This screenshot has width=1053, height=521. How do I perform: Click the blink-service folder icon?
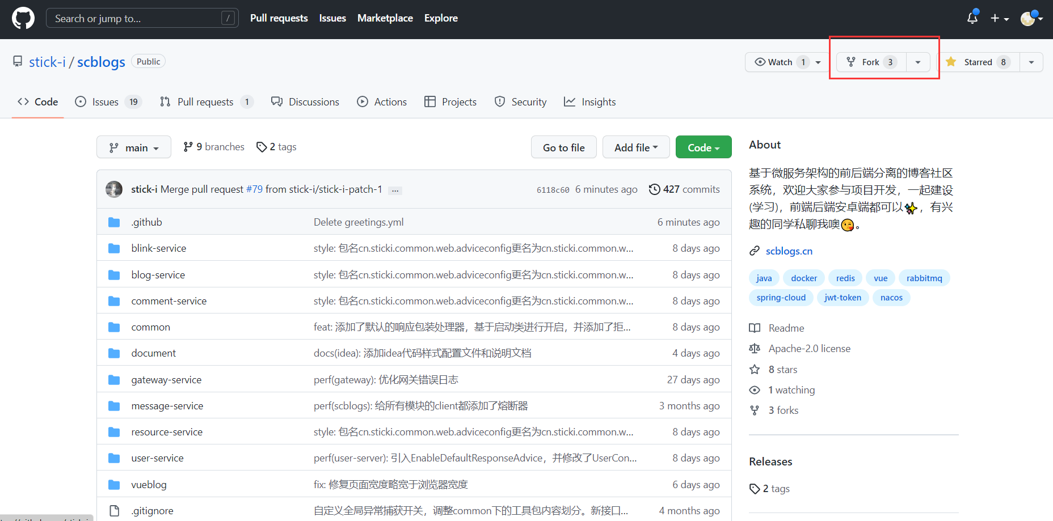(x=114, y=248)
